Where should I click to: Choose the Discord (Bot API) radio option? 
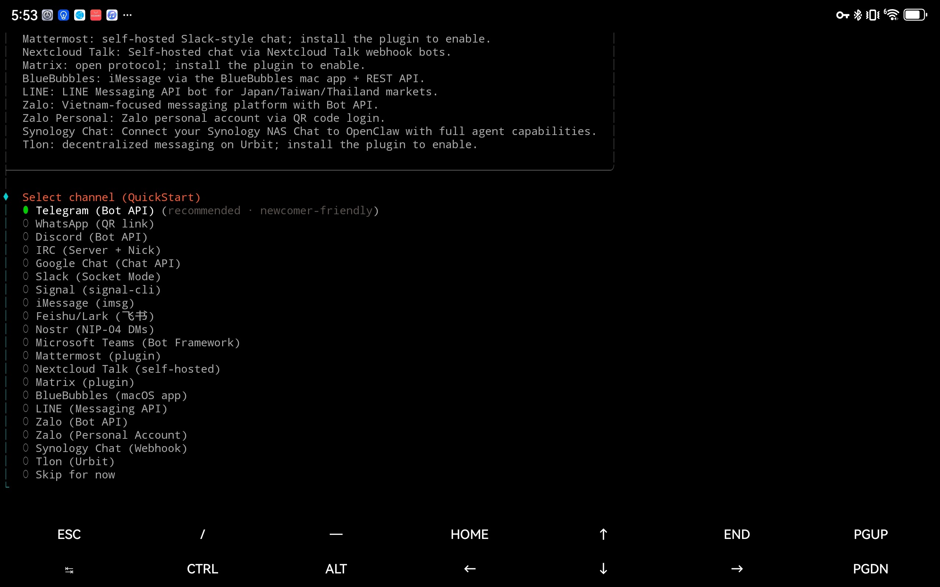[x=26, y=237]
